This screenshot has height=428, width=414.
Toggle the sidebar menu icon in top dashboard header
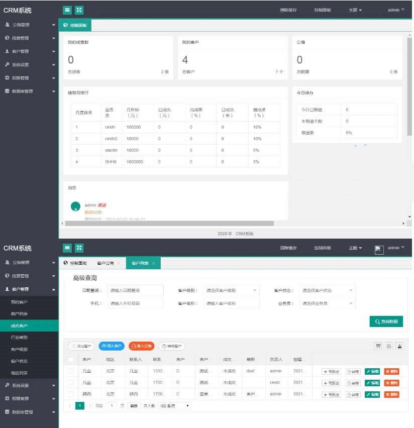click(67, 10)
